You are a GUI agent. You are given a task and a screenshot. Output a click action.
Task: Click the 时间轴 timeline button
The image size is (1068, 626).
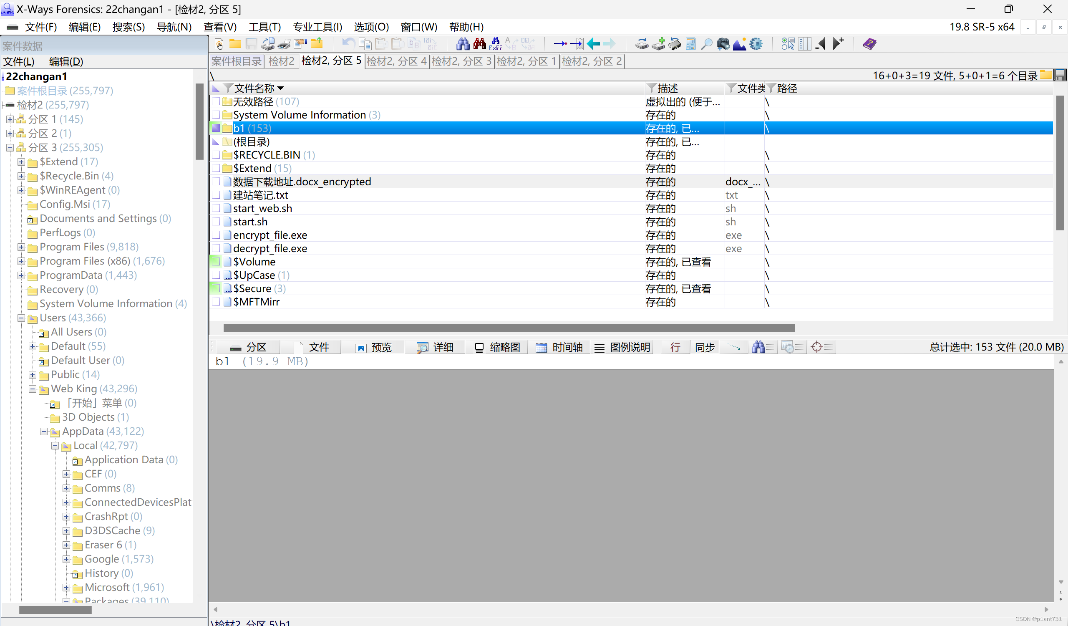pos(559,348)
